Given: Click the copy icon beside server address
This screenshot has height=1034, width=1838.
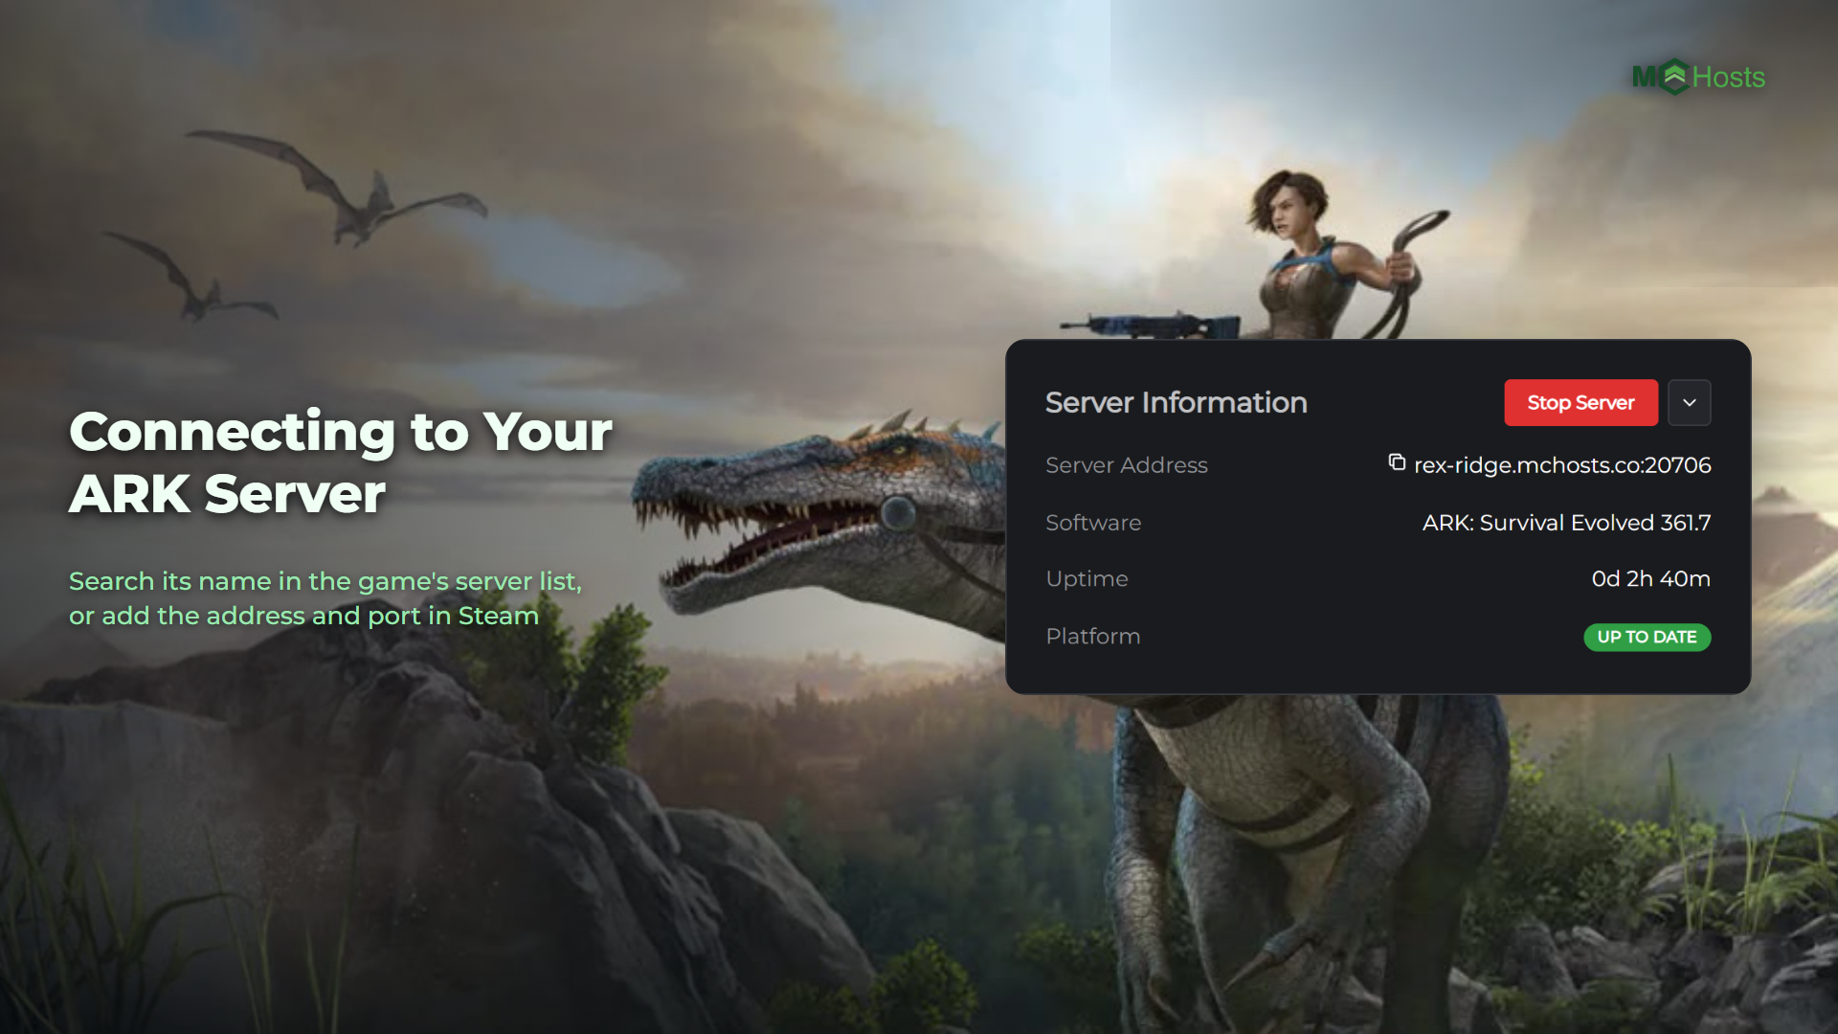Looking at the screenshot, I should tap(1397, 463).
